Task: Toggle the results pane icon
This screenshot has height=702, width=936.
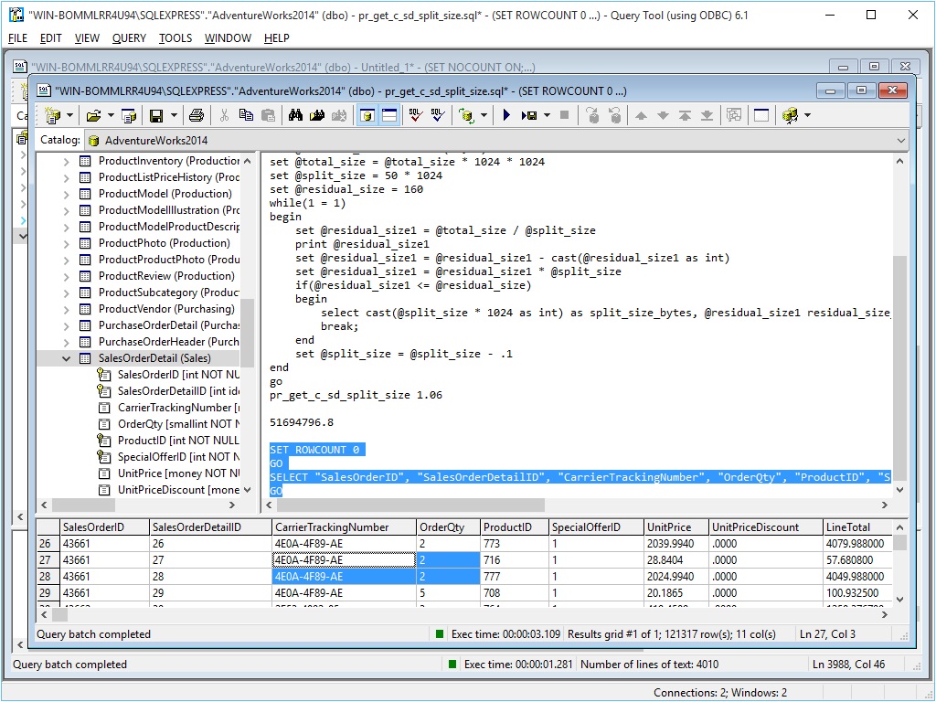Action: pos(389,115)
